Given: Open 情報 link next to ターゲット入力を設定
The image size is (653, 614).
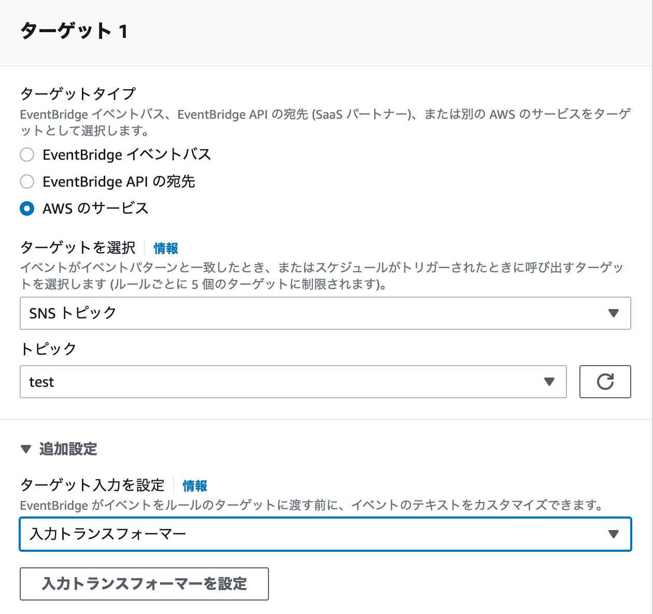Looking at the screenshot, I should point(195,486).
